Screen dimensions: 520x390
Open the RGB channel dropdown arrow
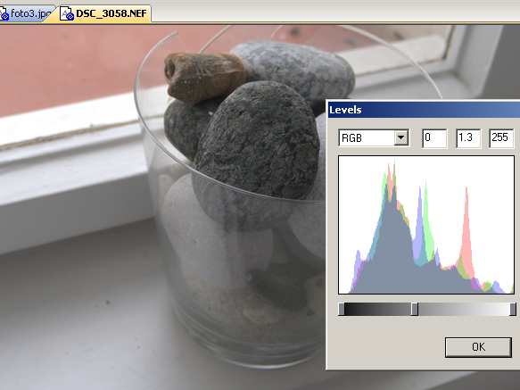point(401,137)
